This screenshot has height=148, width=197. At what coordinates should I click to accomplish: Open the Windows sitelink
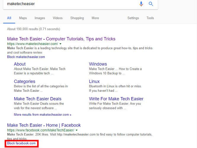[98, 64]
